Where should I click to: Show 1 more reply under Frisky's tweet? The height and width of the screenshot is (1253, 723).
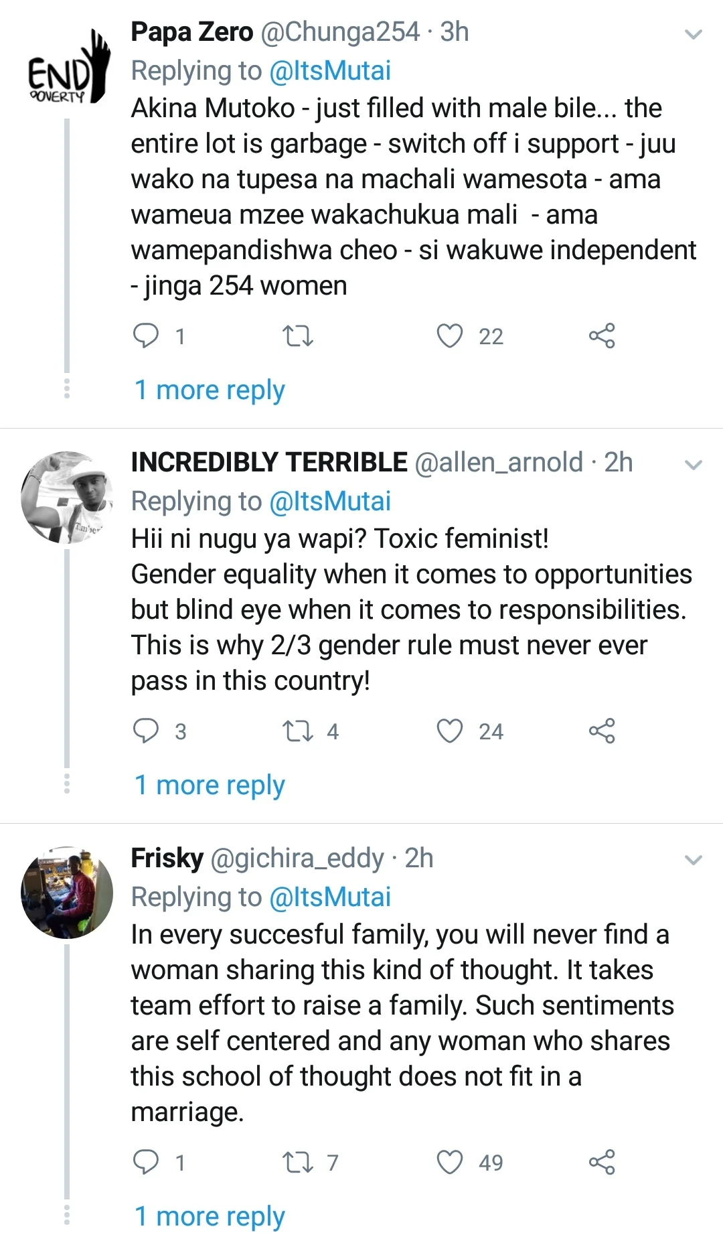pyautogui.click(x=210, y=1216)
